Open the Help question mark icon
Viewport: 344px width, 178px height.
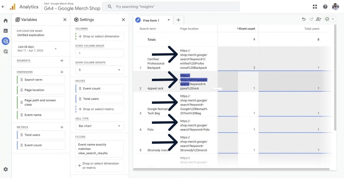(325, 7)
